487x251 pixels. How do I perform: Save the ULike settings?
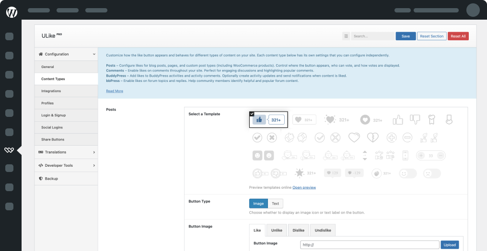tap(406, 36)
